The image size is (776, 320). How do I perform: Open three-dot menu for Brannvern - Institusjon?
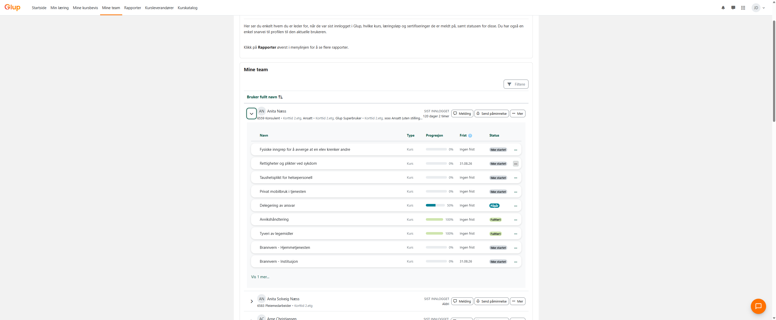516,262
